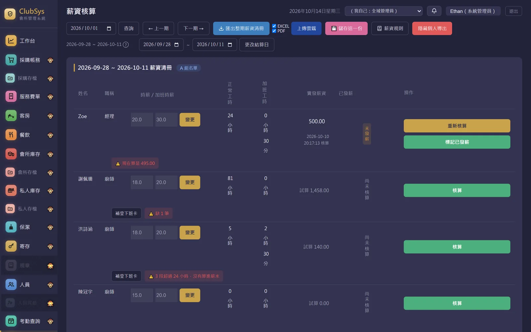The image size is (531, 332).
Task: Go to previous period 上一期
Action: pos(158,28)
